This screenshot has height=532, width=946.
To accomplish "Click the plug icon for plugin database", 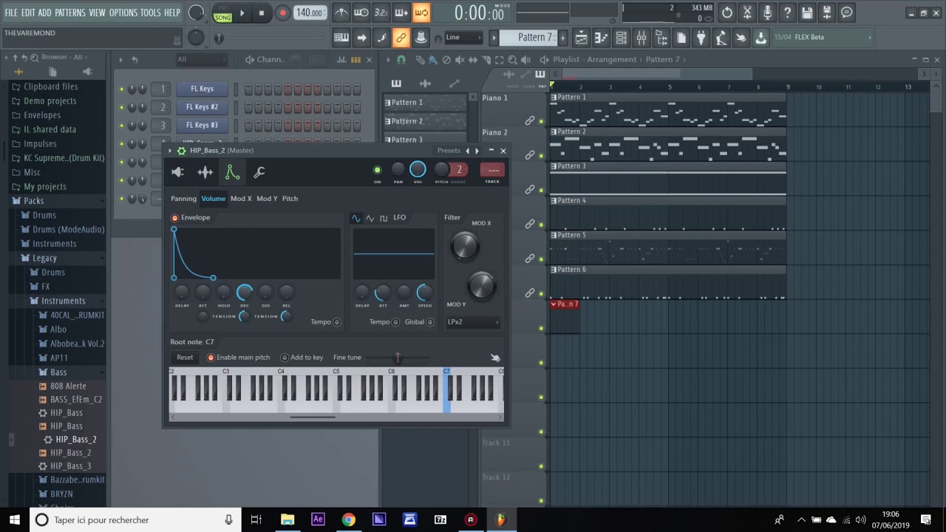I will [x=701, y=38].
